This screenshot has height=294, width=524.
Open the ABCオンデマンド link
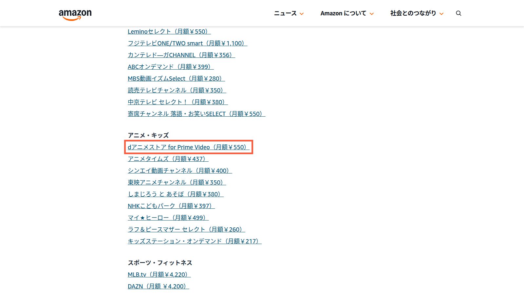[x=171, y=67]
